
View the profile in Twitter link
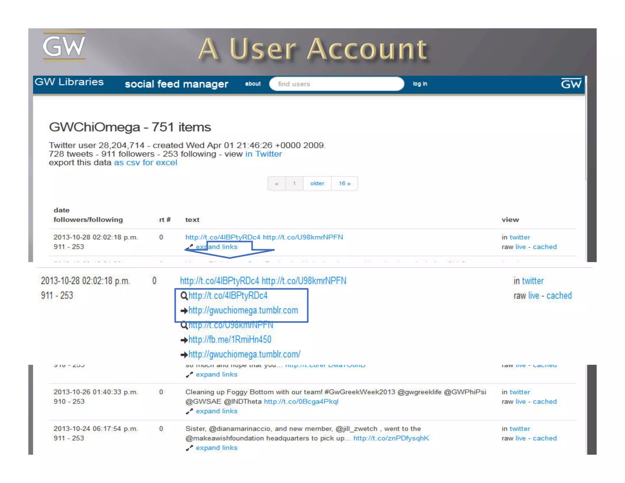[x=264, y=154]
